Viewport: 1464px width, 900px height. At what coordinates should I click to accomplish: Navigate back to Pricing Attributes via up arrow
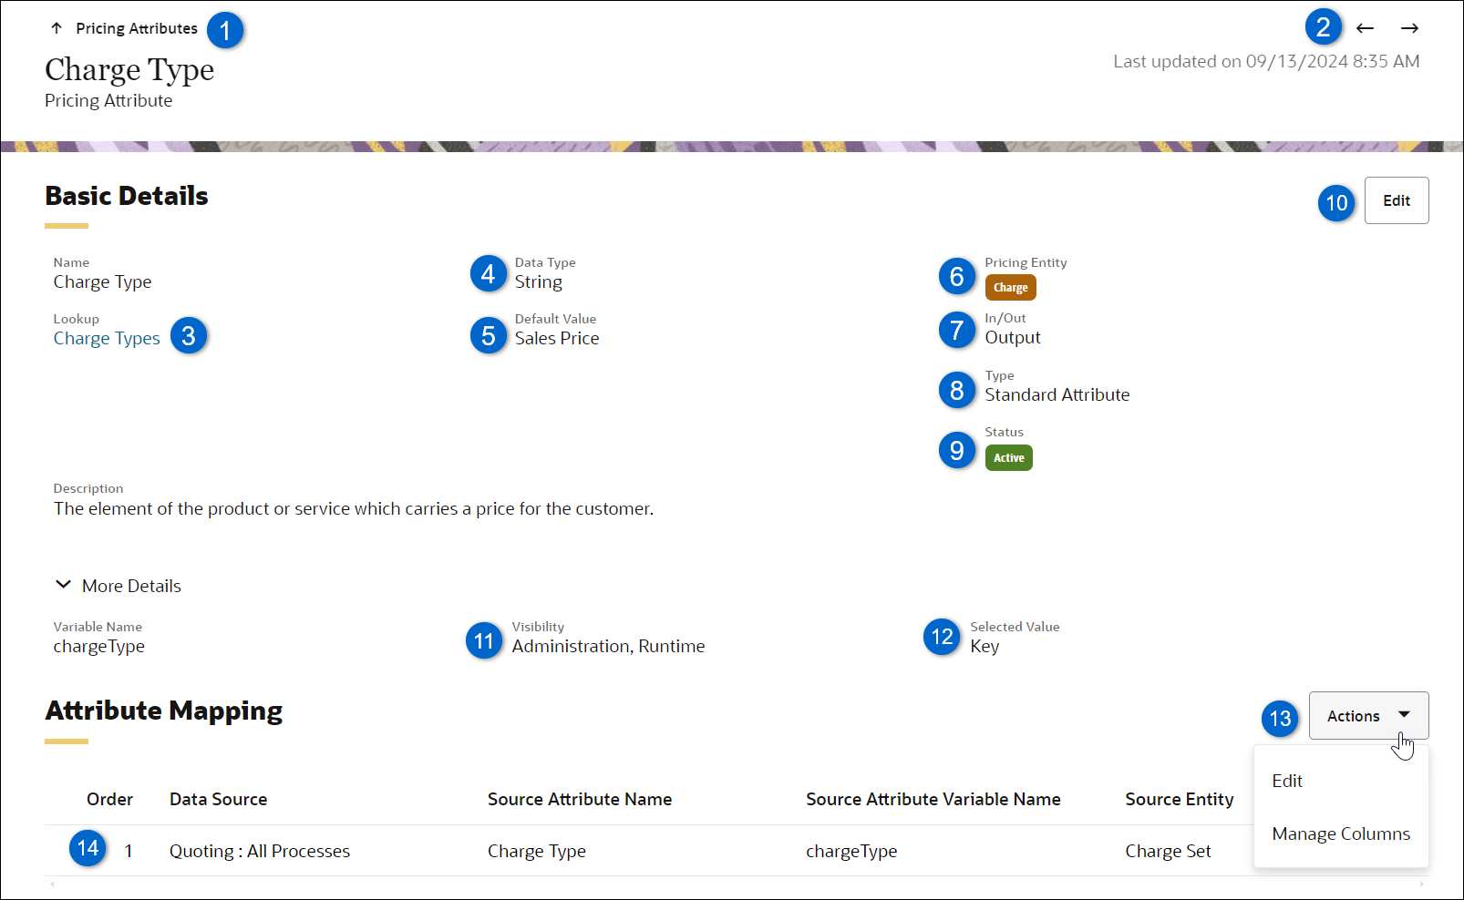click(x=57, y=27)
